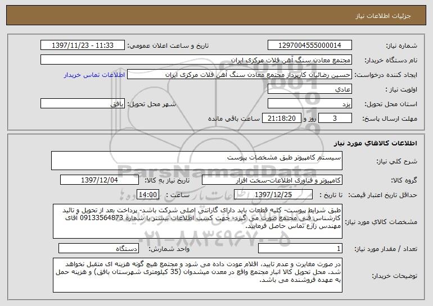Select the جزئیات اطلاعات نیاز header title
This screenshot has height=306, width=433.
click(x=384, y=16)
